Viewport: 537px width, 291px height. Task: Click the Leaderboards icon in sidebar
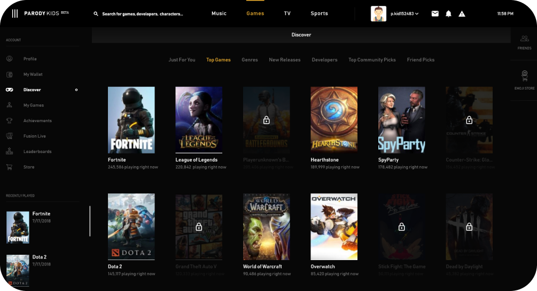[10, 152]
